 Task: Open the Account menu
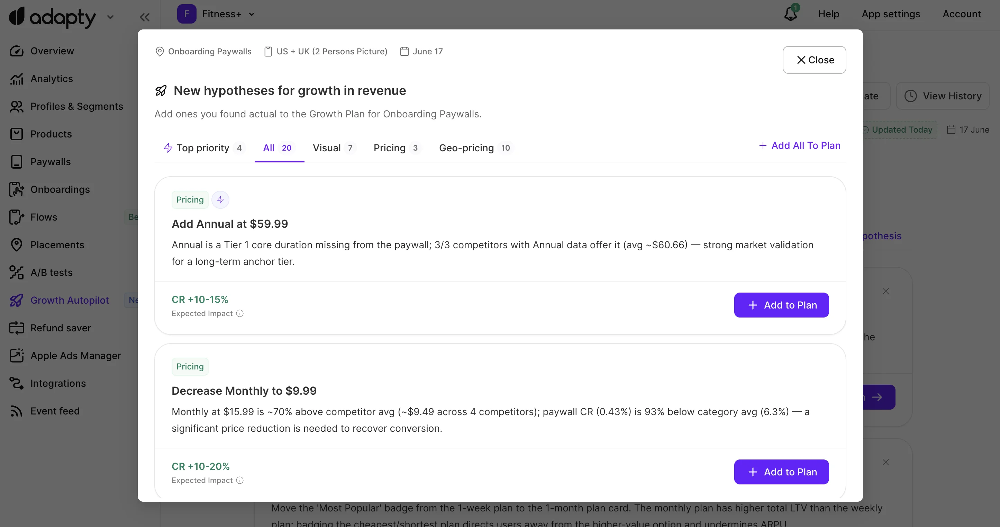point(962,14)
